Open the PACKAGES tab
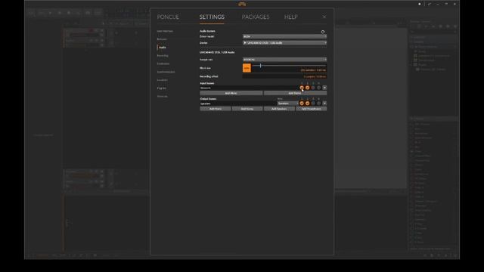This screenshot has width=484, height=272. point(256,17)
